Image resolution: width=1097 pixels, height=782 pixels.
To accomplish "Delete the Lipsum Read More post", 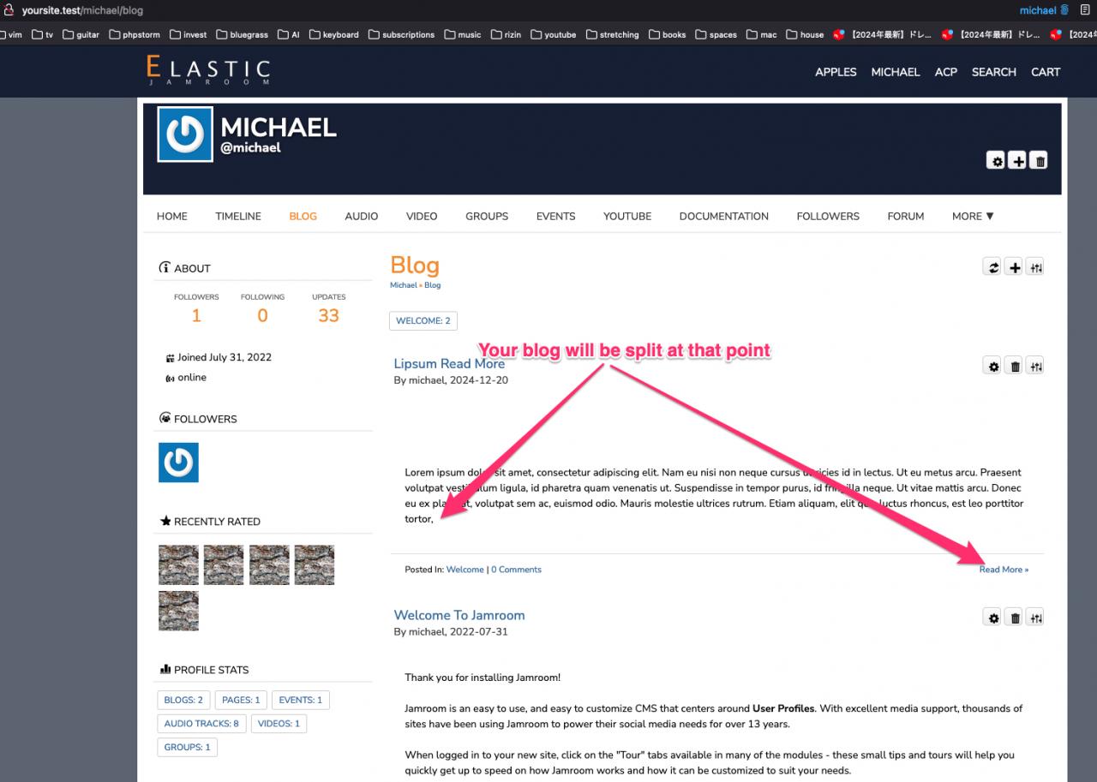I will (x=1015, y=367).
